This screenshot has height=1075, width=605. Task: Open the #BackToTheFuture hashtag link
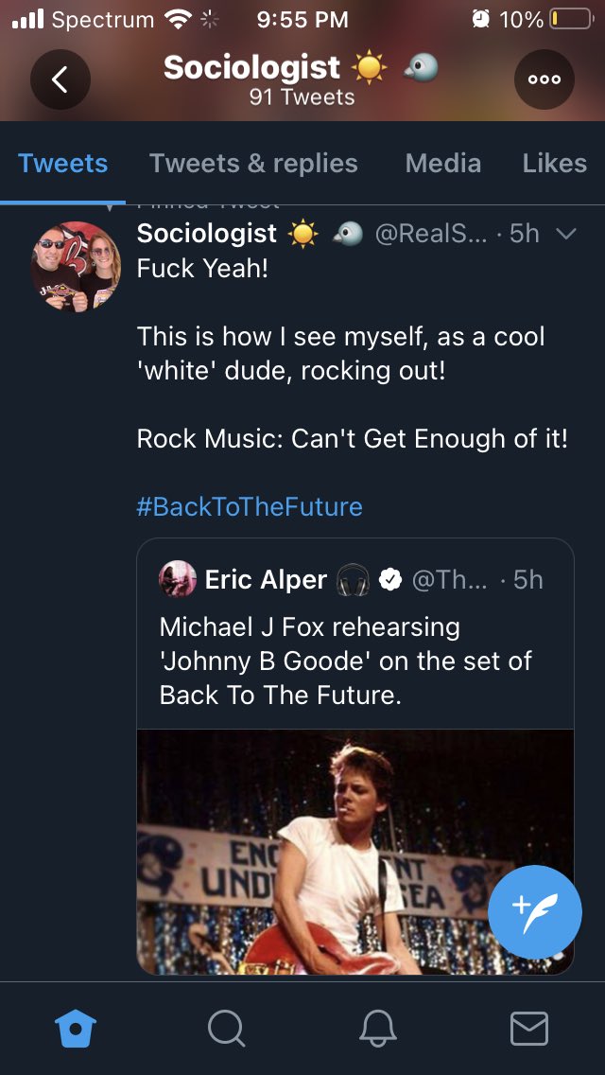250,507
